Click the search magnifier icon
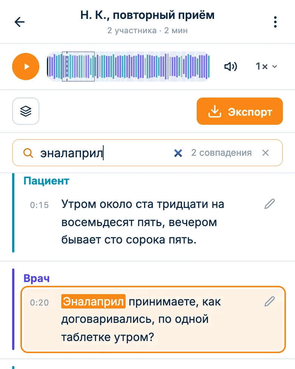This screenshot has height=369, width=295. click(x=28, y=153)
